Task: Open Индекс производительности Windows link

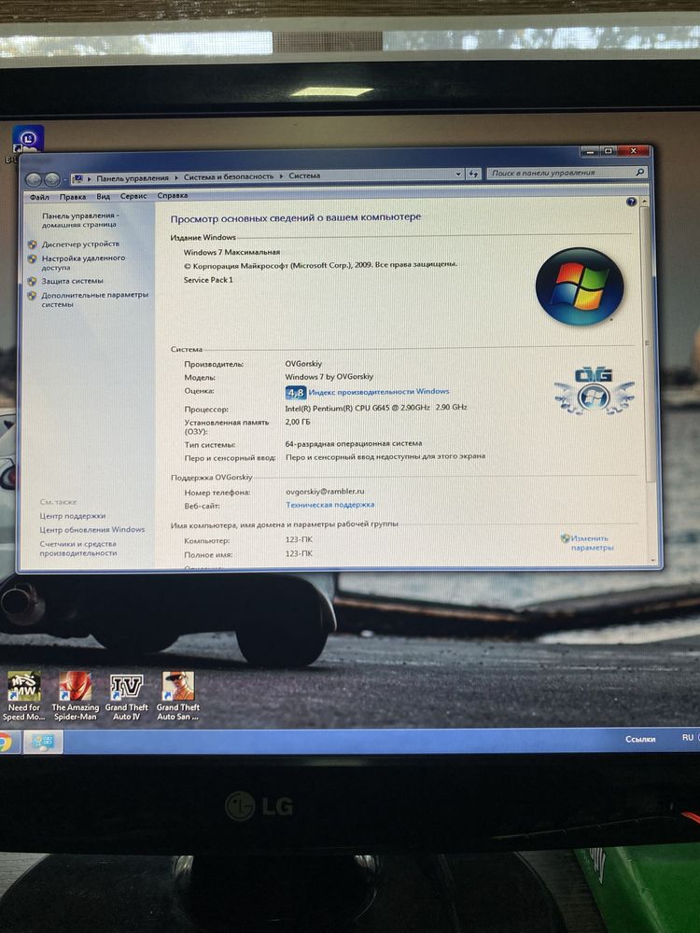Action: (379, 392)
